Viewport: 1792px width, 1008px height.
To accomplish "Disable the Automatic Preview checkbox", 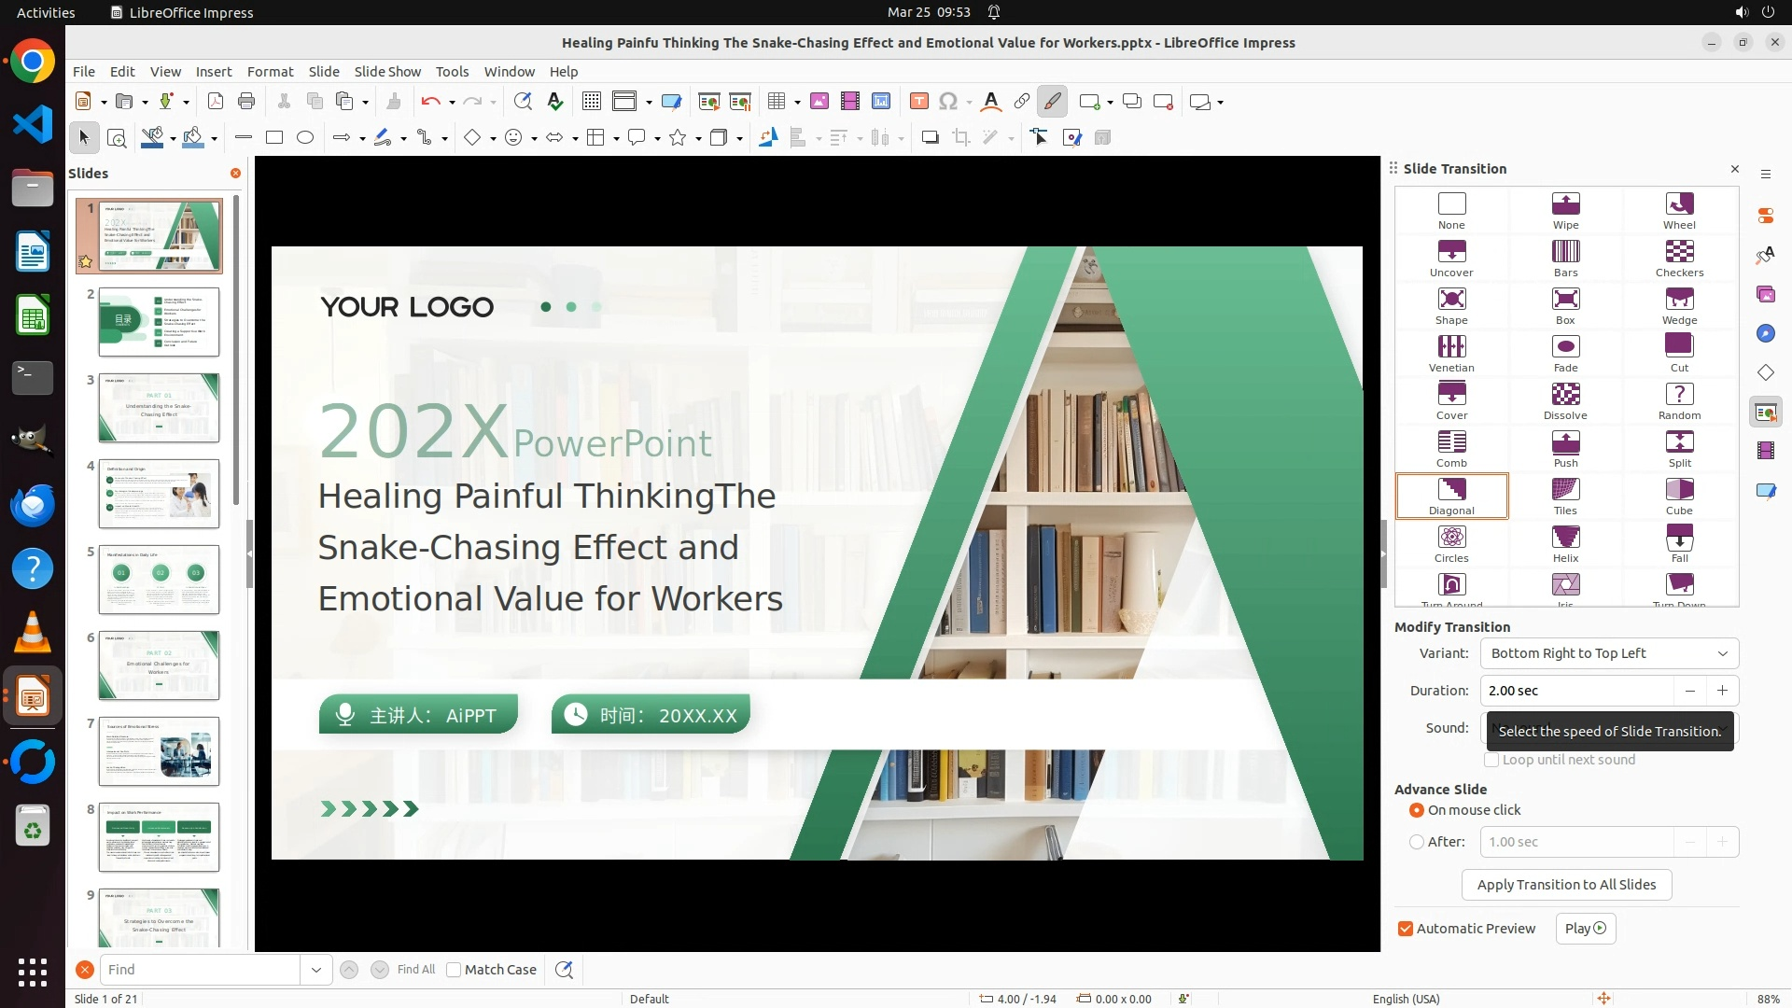I will click(1406, 929).
